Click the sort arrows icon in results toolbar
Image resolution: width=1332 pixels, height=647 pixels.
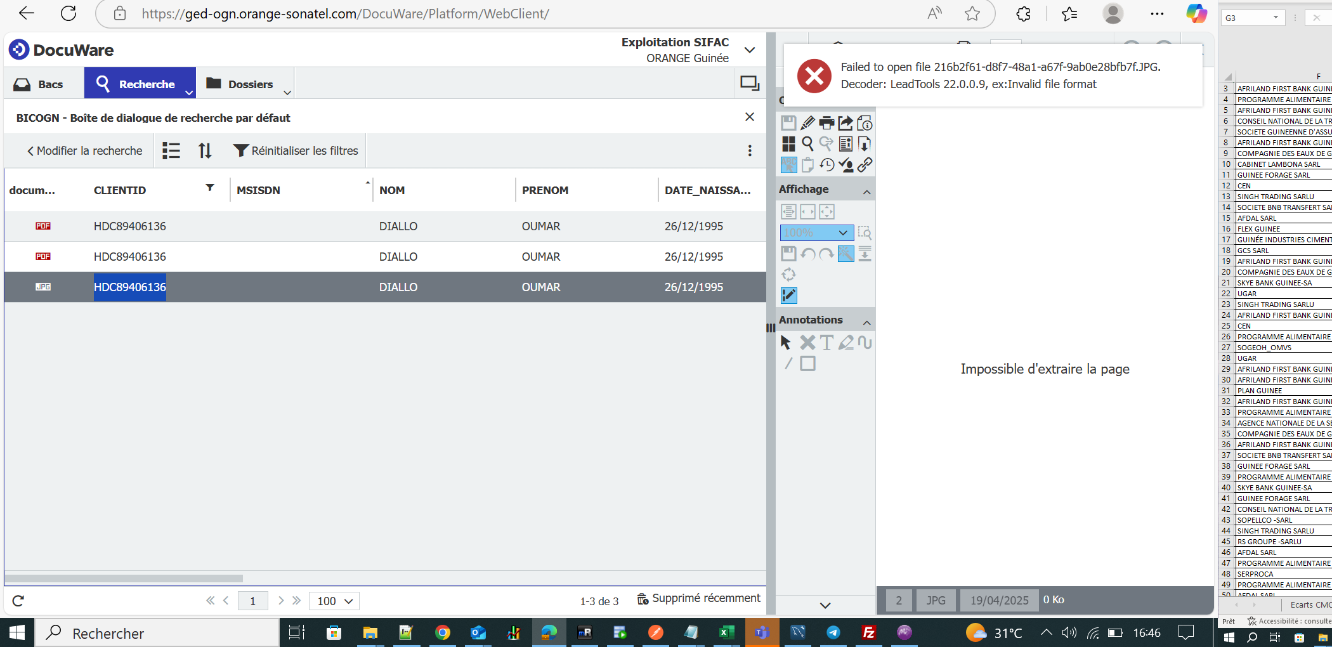(x=205, y=151)
